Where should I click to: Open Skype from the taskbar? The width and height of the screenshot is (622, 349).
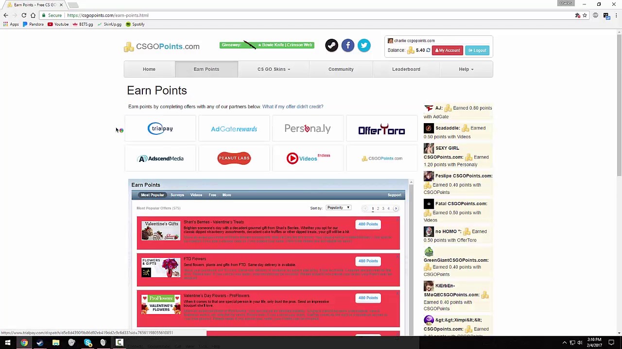(87, 343)
